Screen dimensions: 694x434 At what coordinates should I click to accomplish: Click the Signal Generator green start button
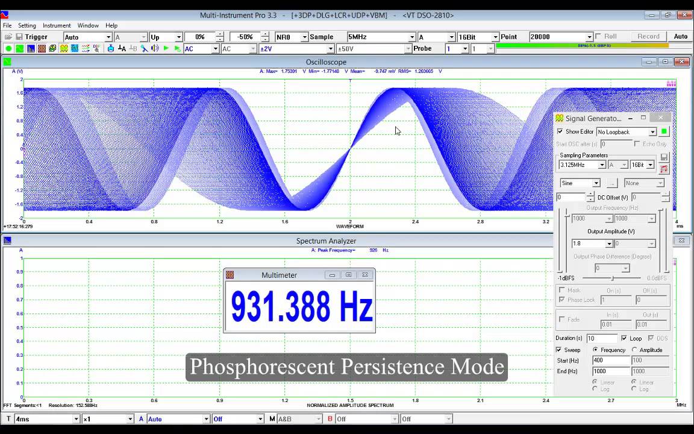point(664,131)
